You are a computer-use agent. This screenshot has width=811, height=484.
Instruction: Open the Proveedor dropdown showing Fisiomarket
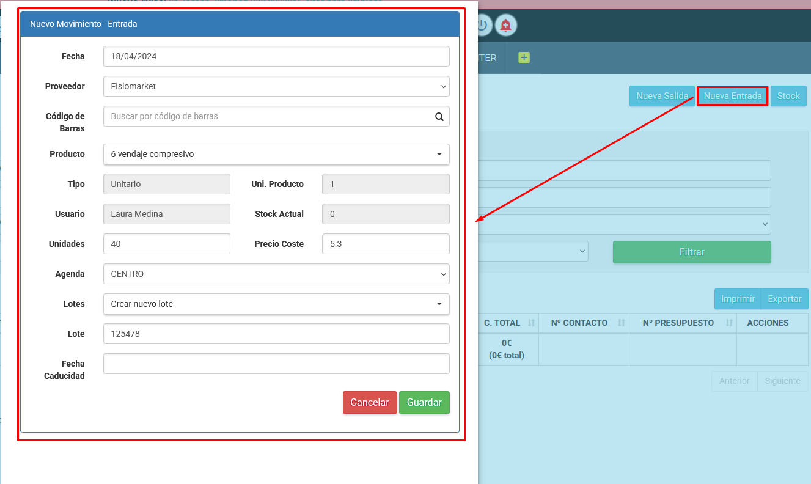pyautogui.click(x=276, y=86)
